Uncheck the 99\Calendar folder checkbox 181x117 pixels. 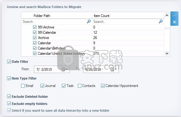click(35, 32)
